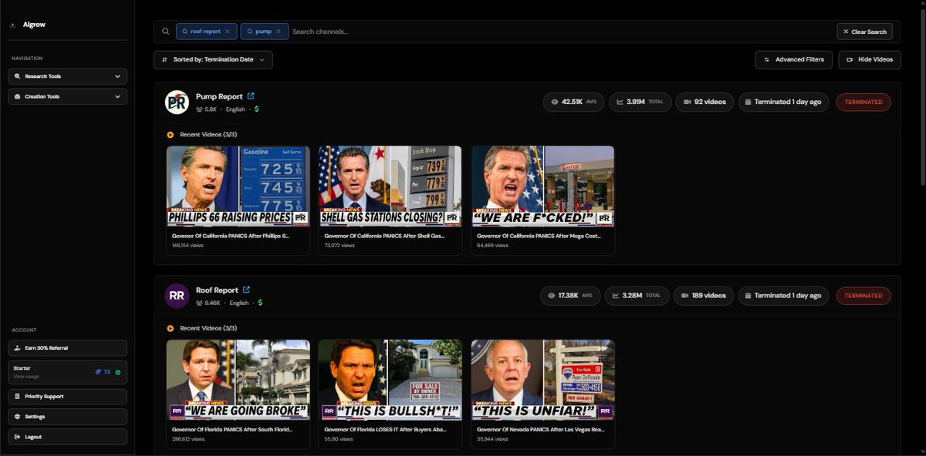
Task: Click title 'Governor Of California PANICS After Mega Cost...'
Action: pyautogui.click(x=539, y=236)
